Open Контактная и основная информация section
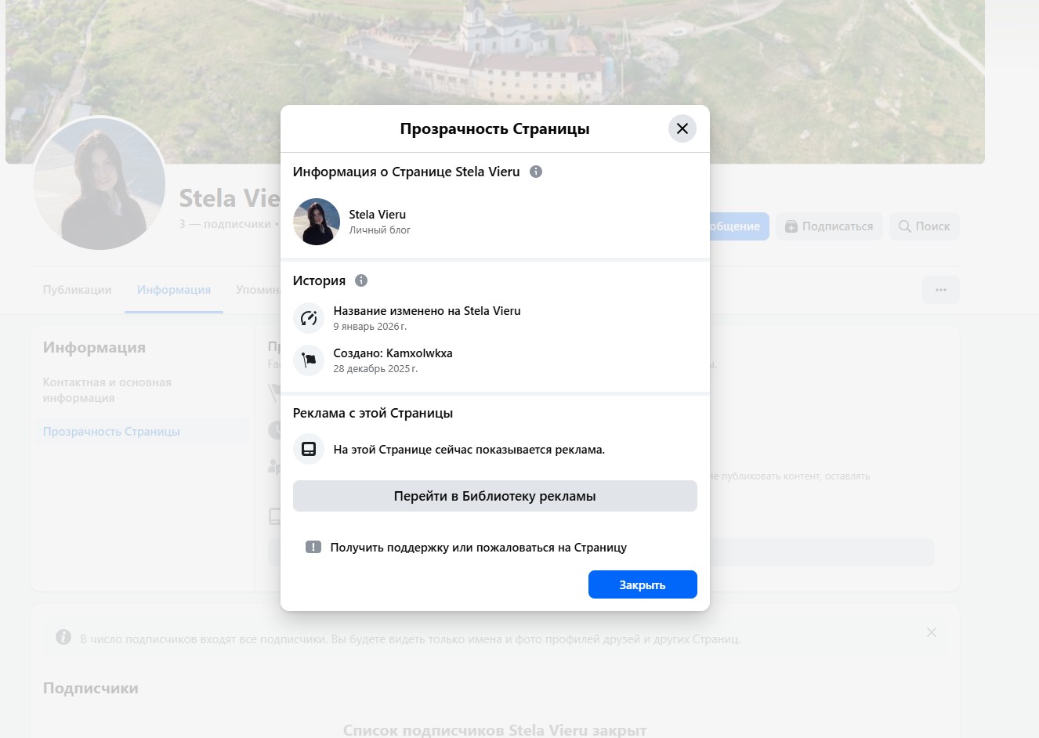This screenshot has height=738, width=1039. (107, 390)
